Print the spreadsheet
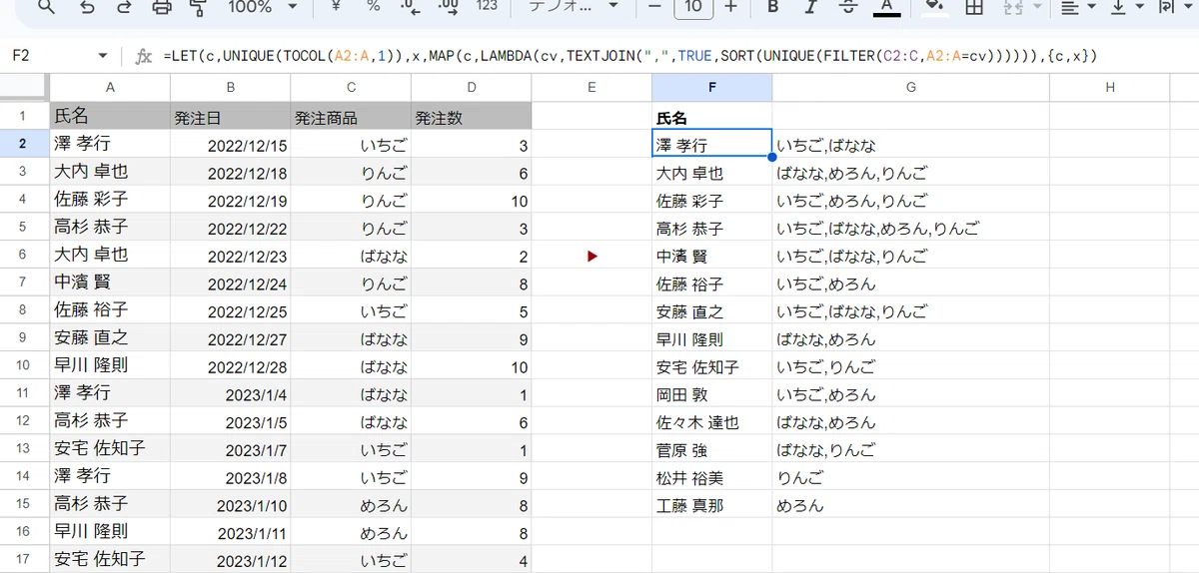This screenshot has height=573, width=1199. pyautogui.click(x=161, y=6)
